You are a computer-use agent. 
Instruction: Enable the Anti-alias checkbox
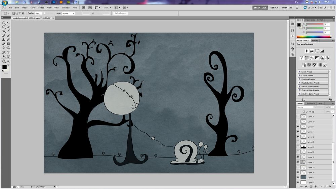click(x=45, y=13)
